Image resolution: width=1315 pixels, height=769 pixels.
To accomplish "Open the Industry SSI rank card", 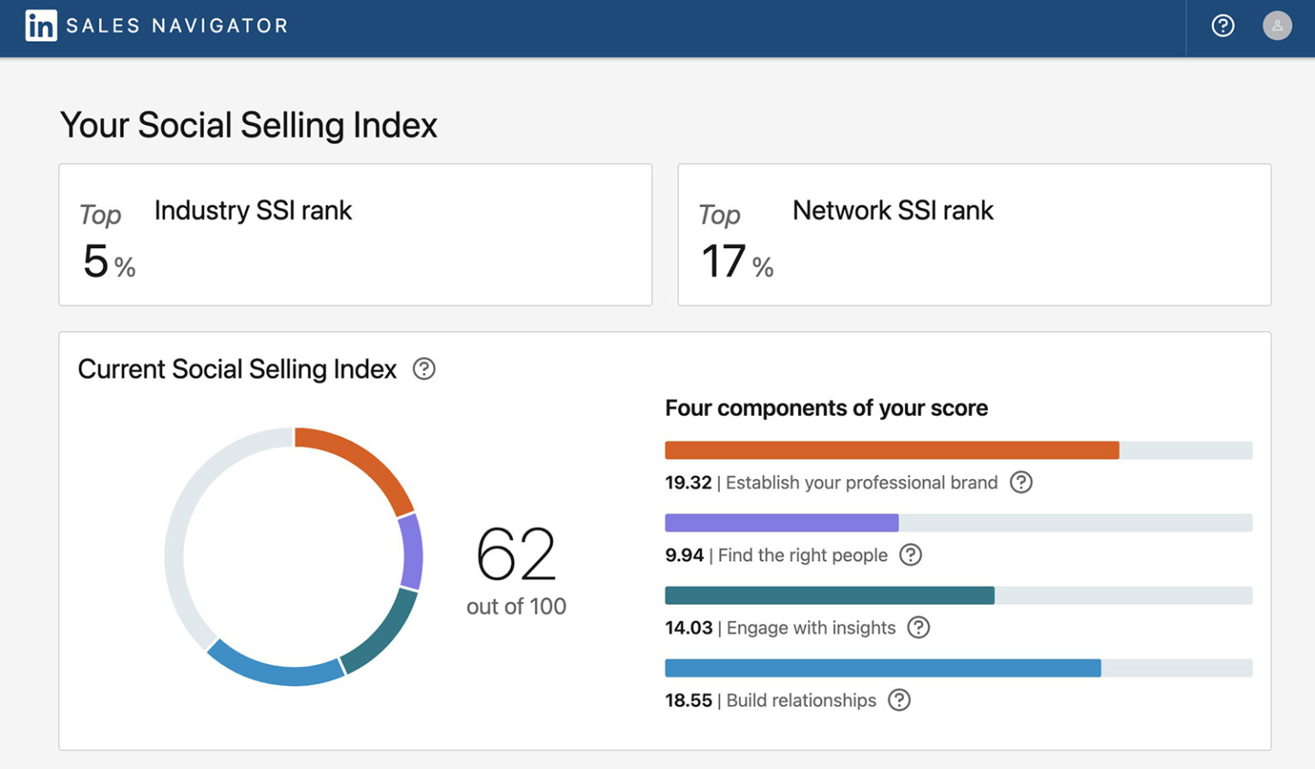I will 354,234.
